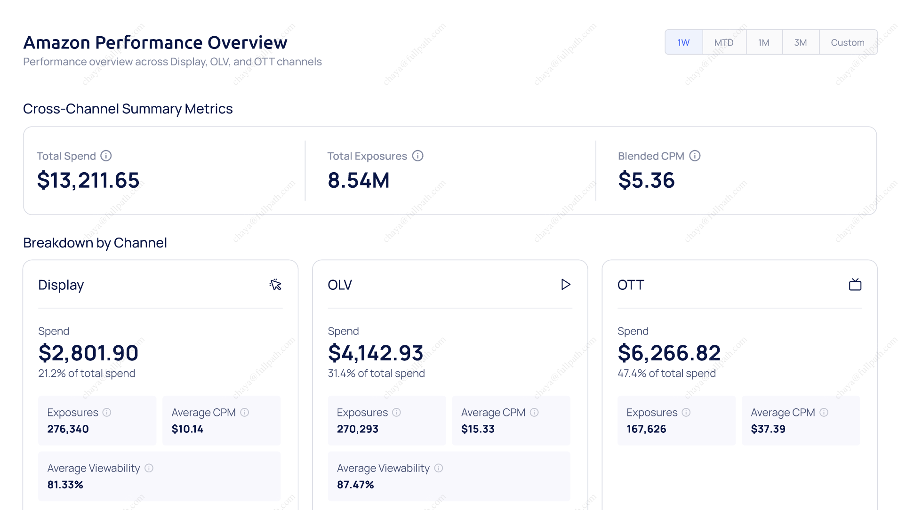Screen dimensions: 898x510
Task: Select the 1W time range
Action: (x=683, y=42)
